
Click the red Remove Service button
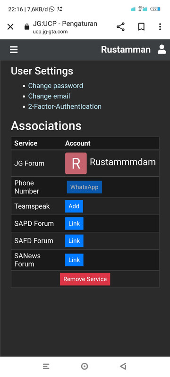tap(85, 279)
